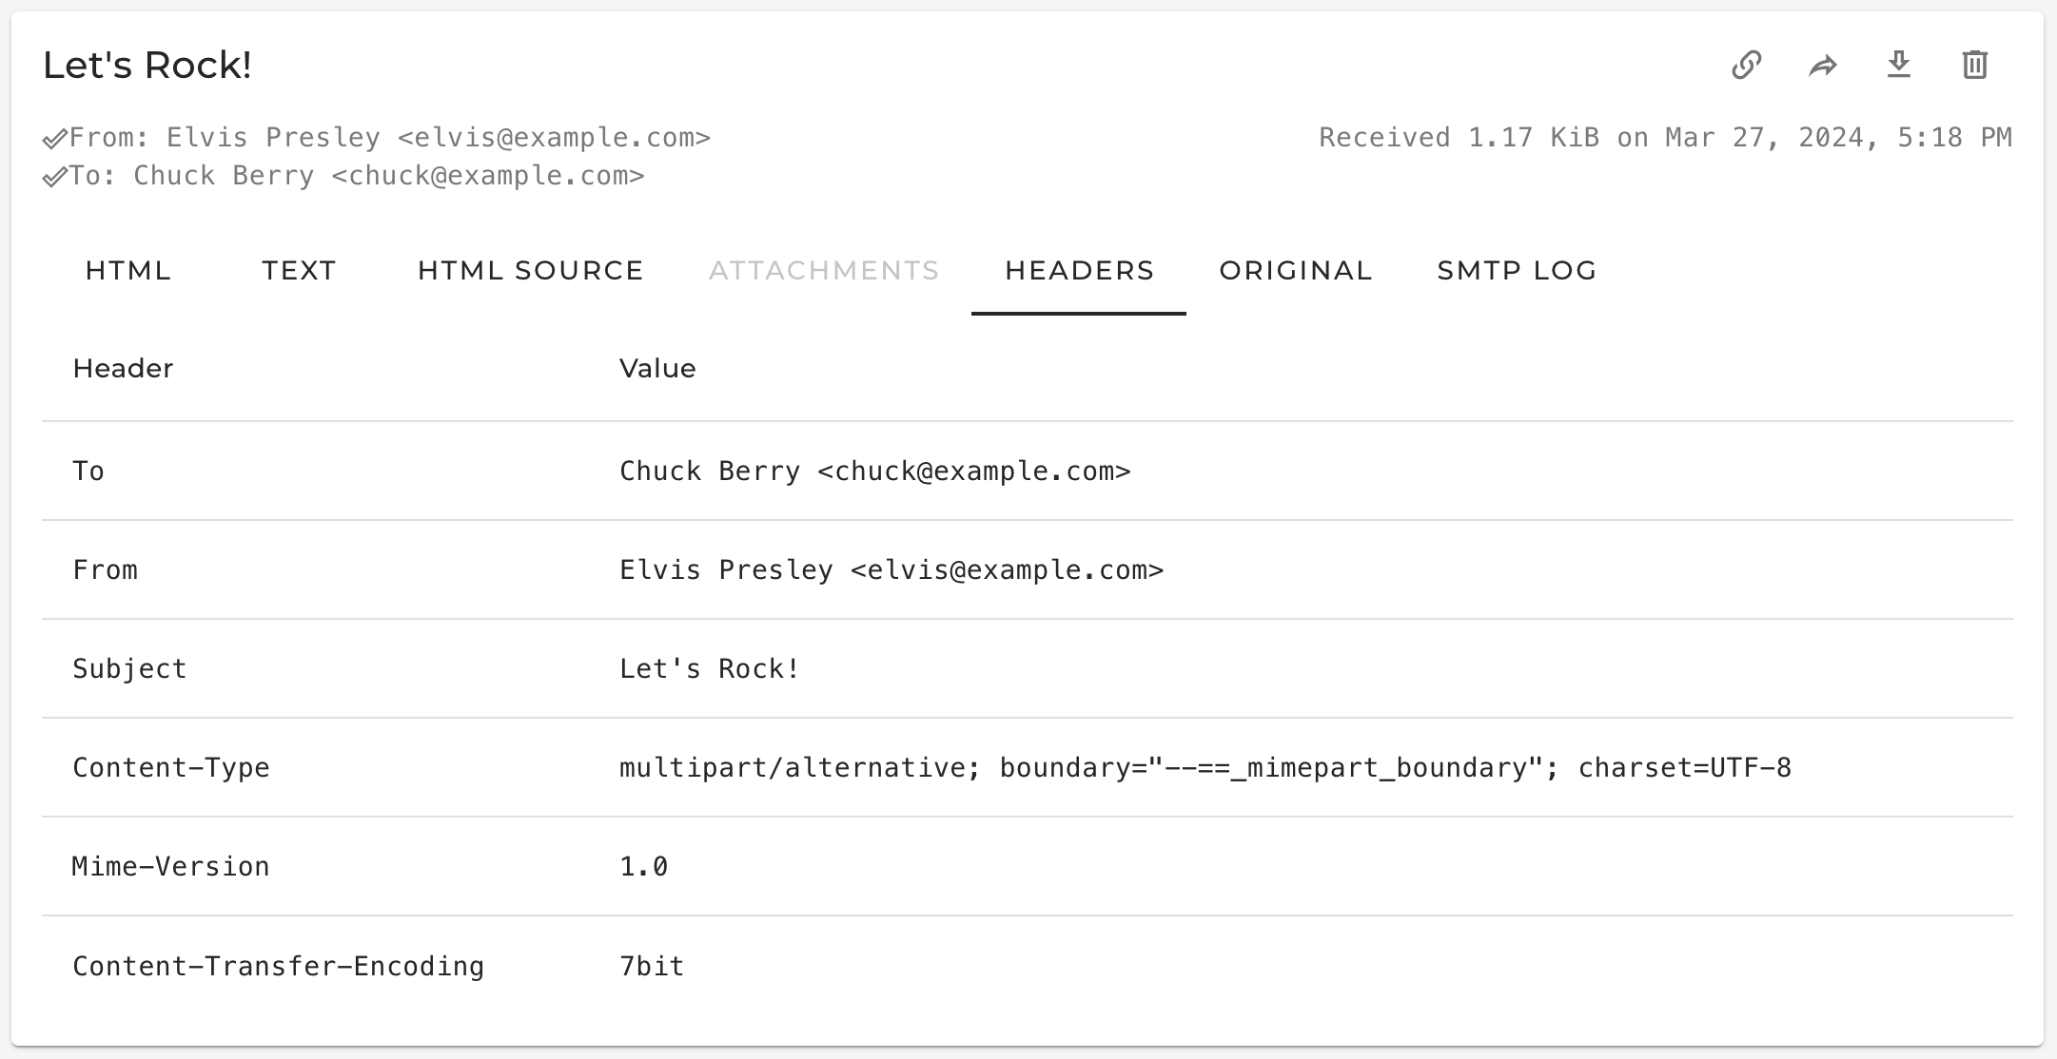Viewport: 2057px width, 1059px height.
Task: Delete the message with trash icon
Action: tap(1975, 65)
